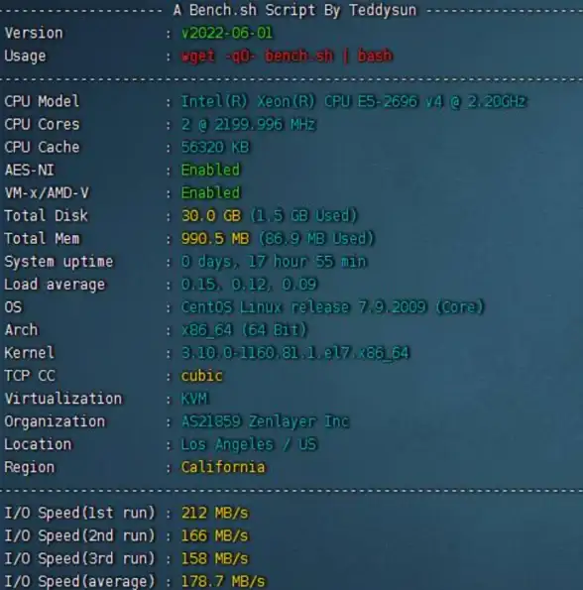Click the x86_64 architecture value

click(245, 330)
